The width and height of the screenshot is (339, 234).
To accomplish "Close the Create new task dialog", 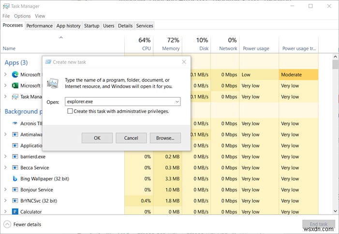I will 184,62.
